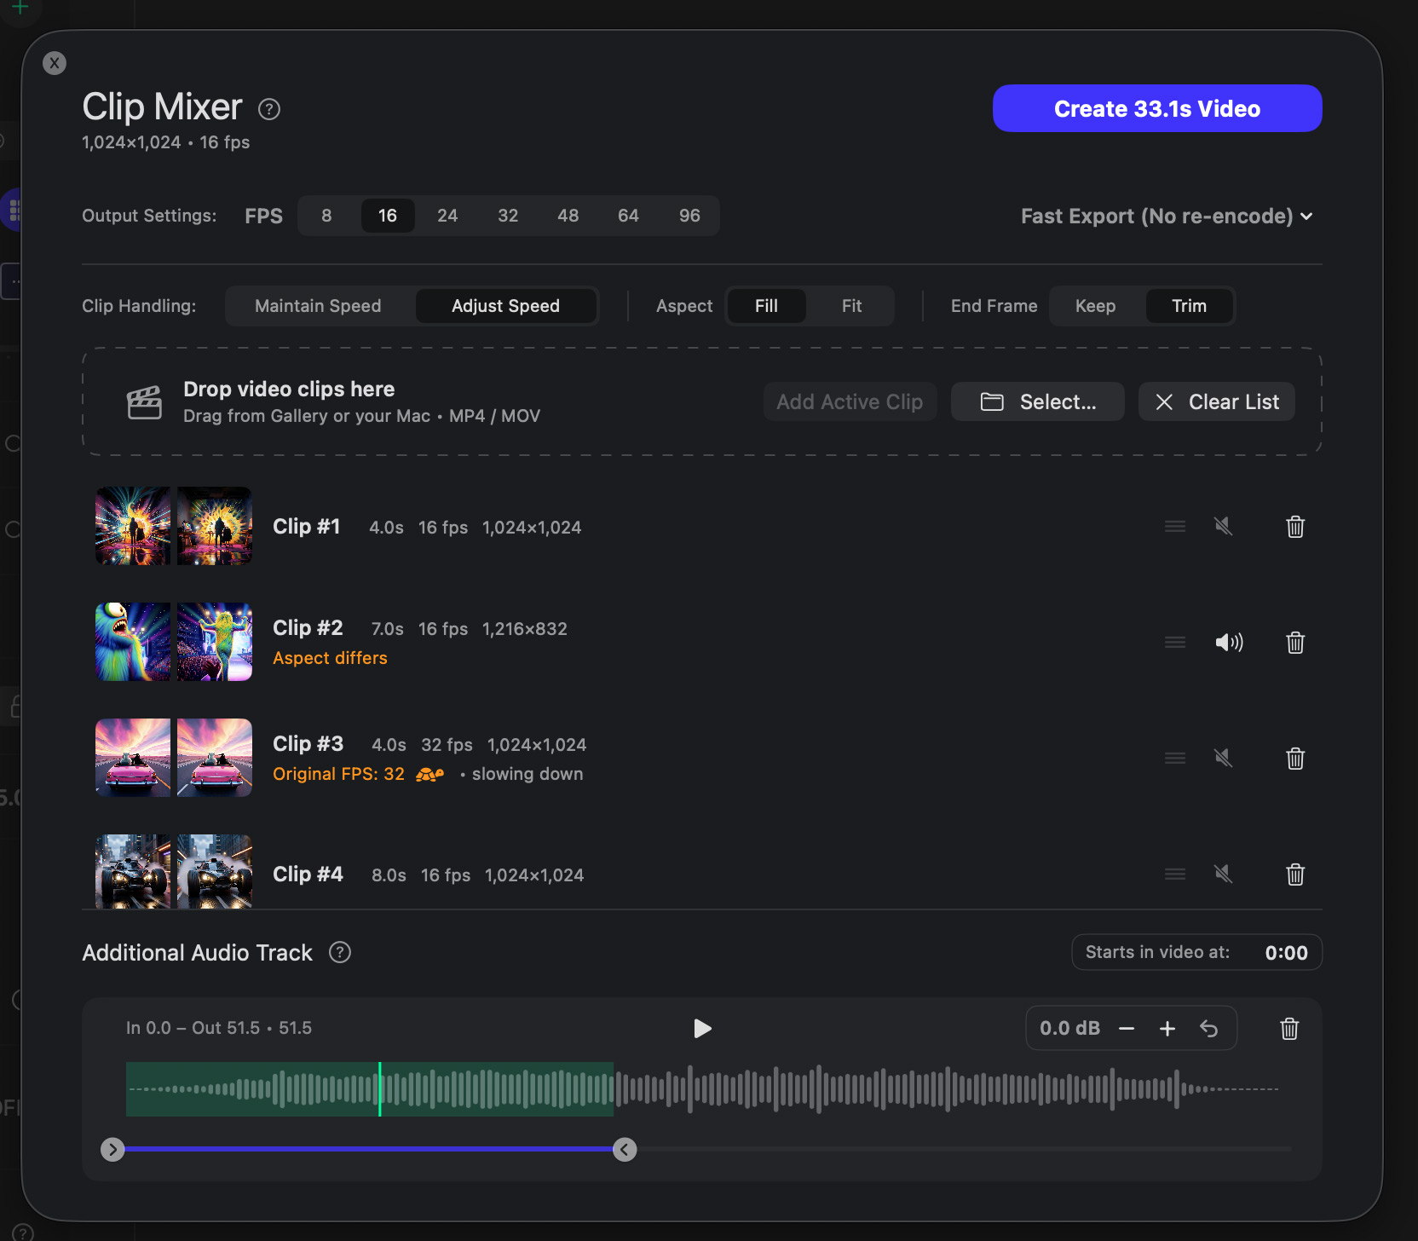
Task: Remove Clip #4 using the trash icon
Action: [1294, 874]
